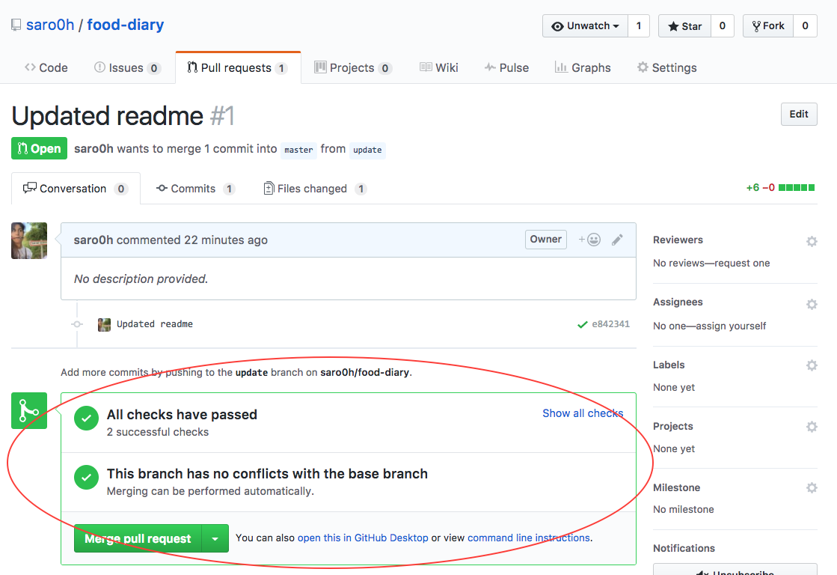Viewport: 837px width, 575px height.
Task: Click Edit to change pull request title
Action: click(799, 115)
